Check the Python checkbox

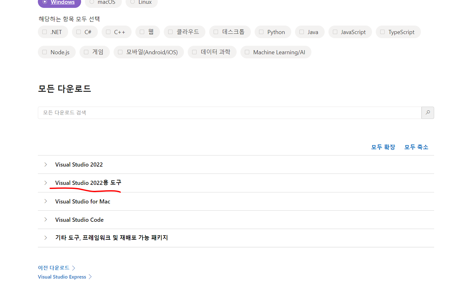(x=261, y=32)
